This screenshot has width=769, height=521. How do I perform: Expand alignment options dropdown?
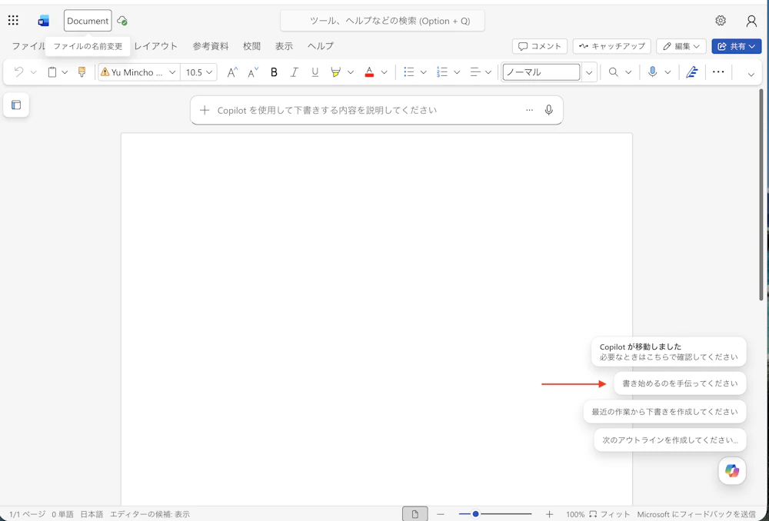488,72
